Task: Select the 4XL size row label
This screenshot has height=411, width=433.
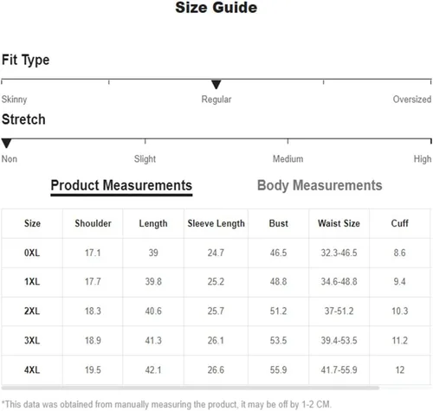Action: (x=32, y=370)
